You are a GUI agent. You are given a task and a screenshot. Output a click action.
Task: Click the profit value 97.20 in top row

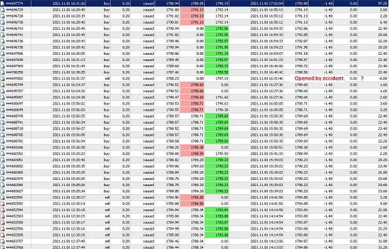(382, 4)
